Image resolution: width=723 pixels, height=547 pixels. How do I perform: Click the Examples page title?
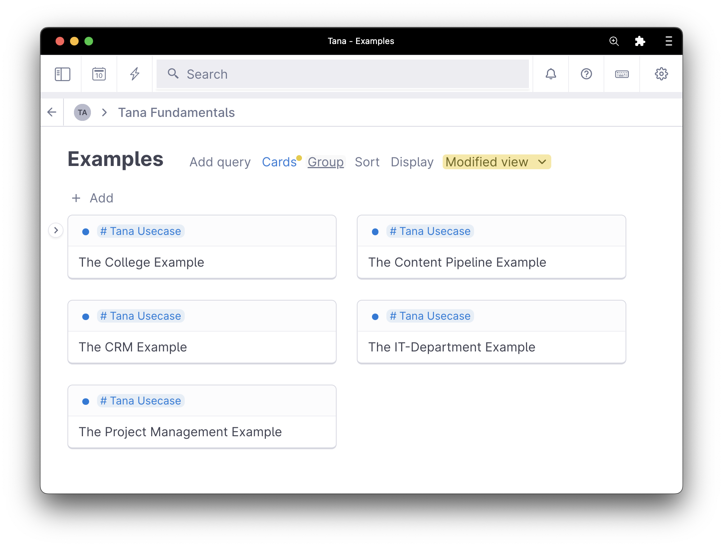click(x=115, y=159)
